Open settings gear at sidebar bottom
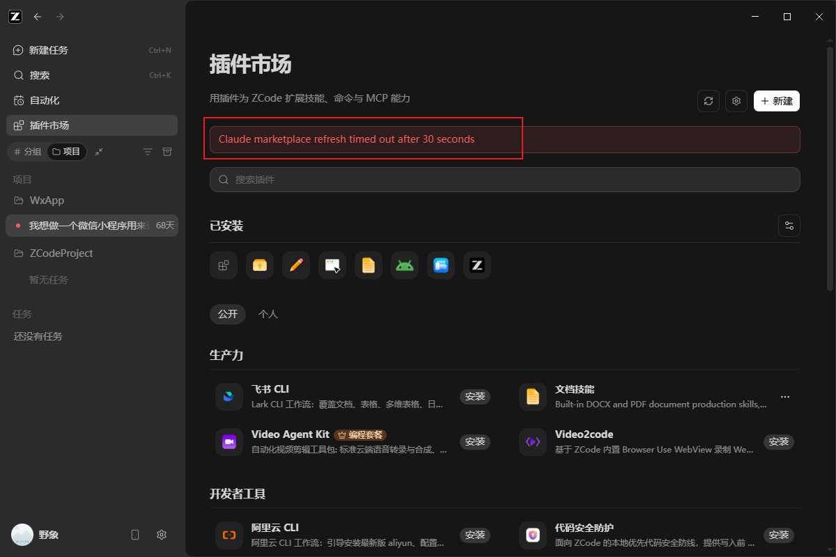 click(x=162, y=535)
